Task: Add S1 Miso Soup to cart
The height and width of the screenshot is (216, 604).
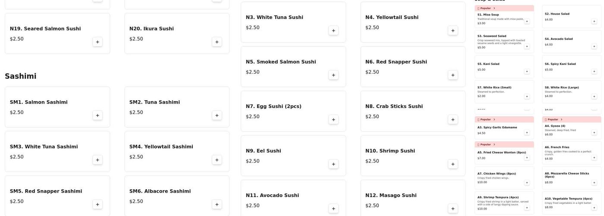Action: (527, 21)
